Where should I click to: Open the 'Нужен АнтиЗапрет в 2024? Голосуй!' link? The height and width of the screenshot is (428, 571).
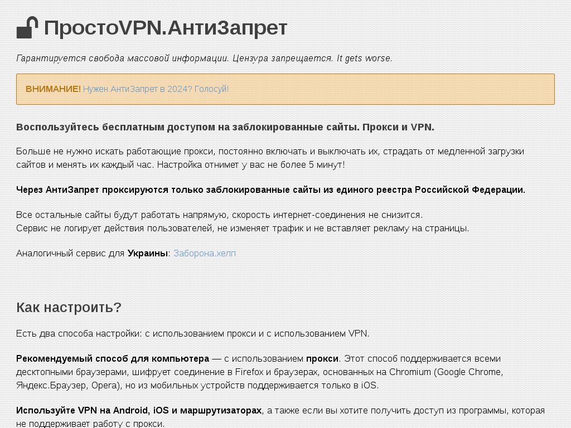(x=156, y=89)
